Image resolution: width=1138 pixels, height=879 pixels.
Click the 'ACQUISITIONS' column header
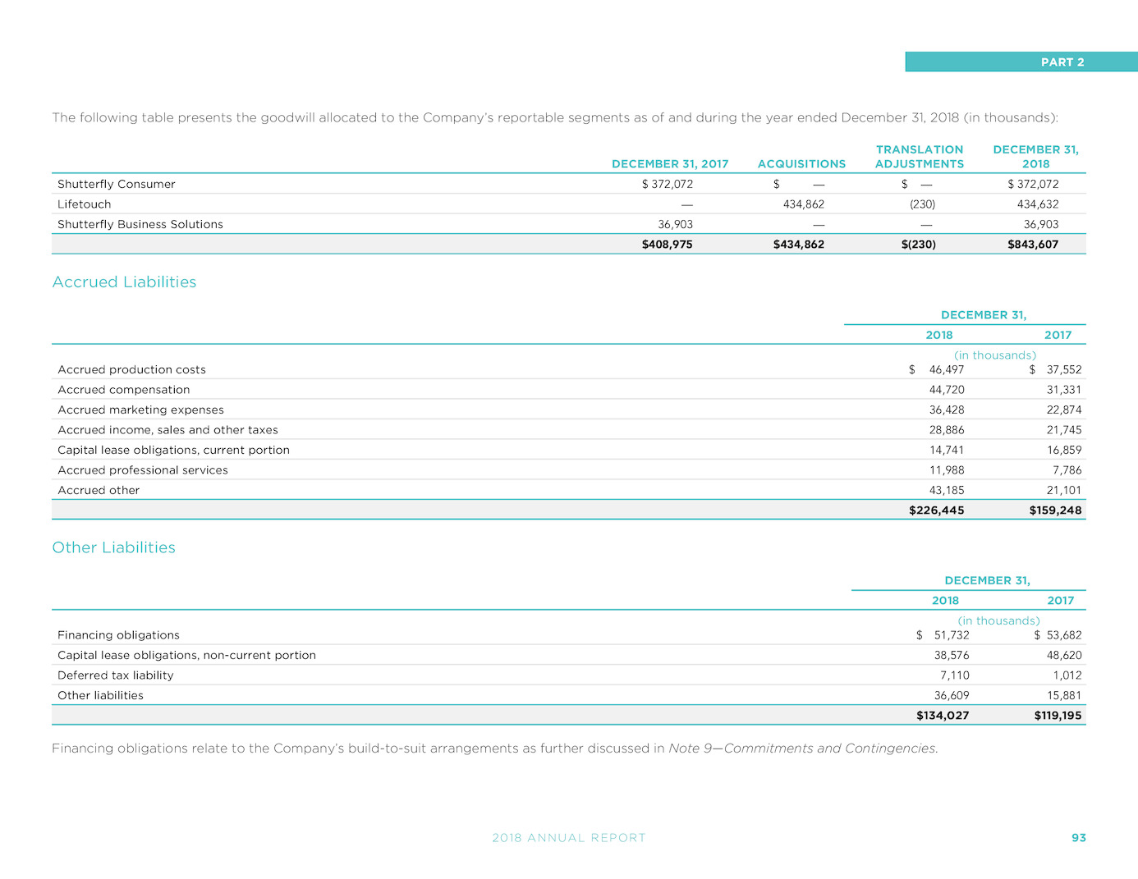click(801, 164)
